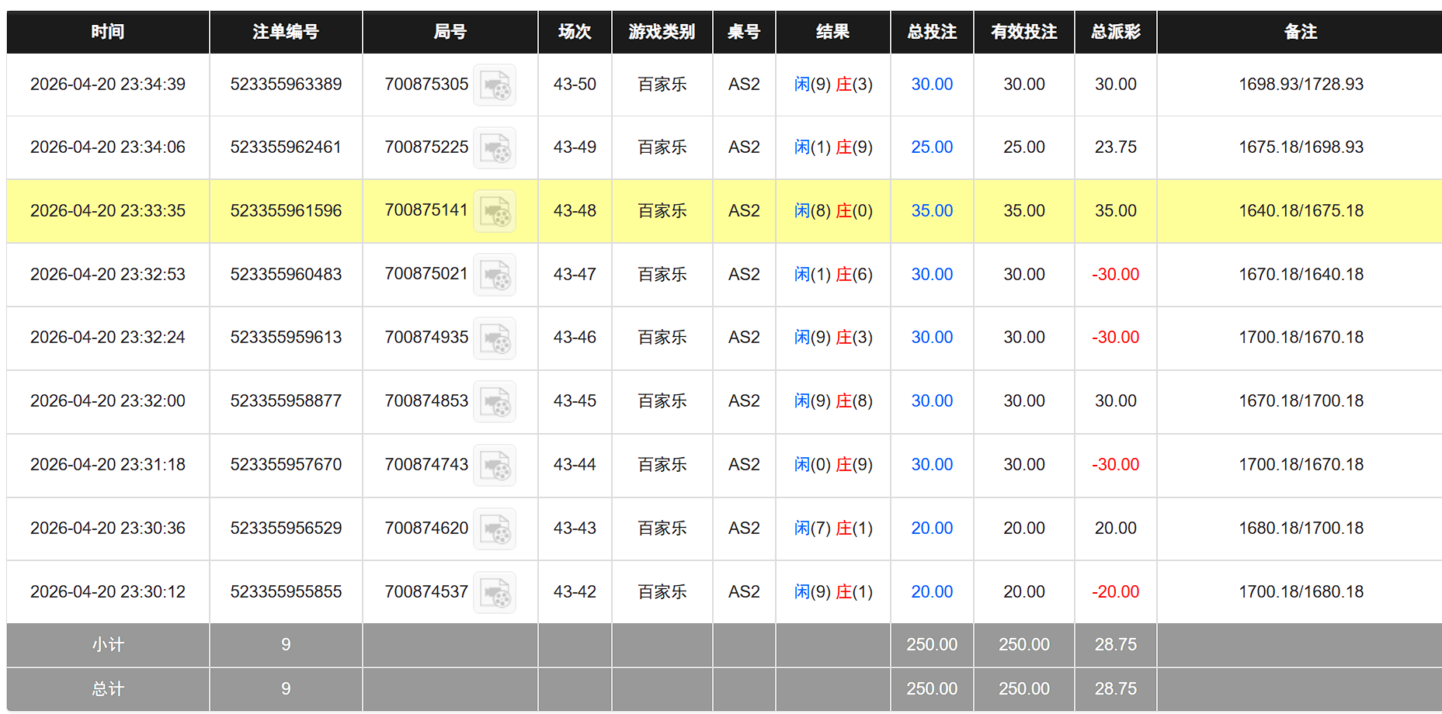This screenshot has width=1442, height=714.
Task: Click result 闲(8) 庄(0) in round 43-48
Action: pyautogui.click(x=833, y=210)
